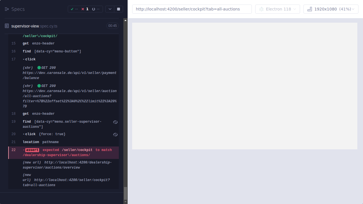Click the spec file icon beside supervisor-view
The height and width of the screenshot is (204, 363).
(7, 25)
